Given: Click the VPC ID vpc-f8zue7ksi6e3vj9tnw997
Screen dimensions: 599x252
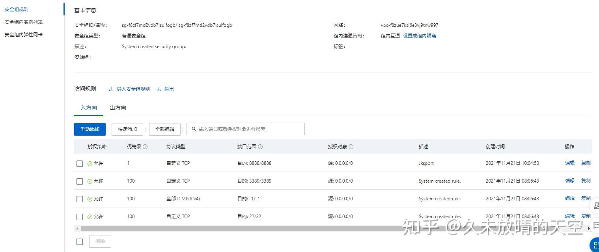Looking at the screenshot, I should (409, 25).
